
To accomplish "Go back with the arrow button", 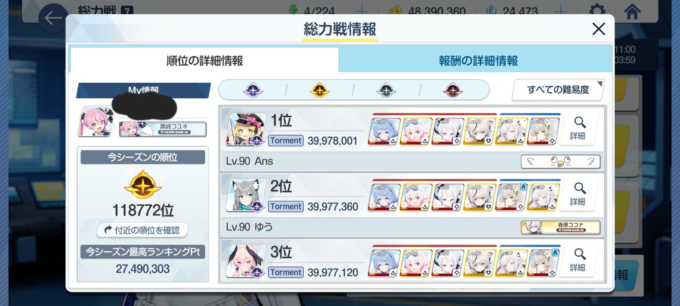I will click(x=53, y=18).
